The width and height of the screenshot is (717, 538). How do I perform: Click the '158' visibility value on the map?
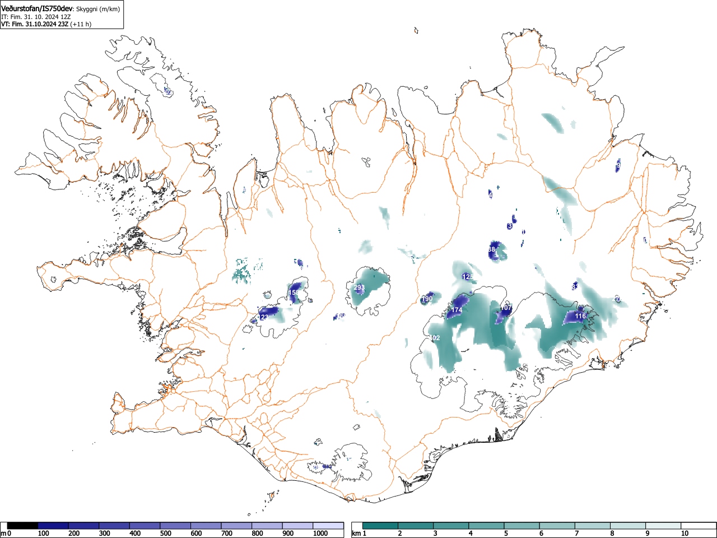[x=294, y=293]
